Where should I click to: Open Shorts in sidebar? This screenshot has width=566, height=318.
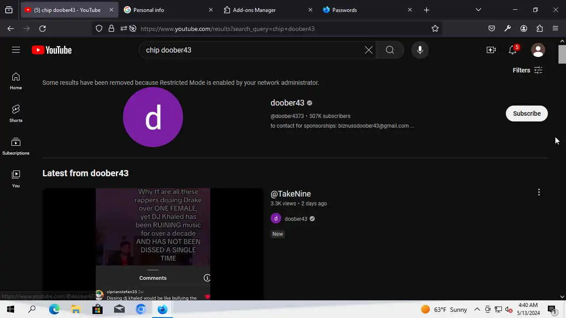[x=16, y=114]
